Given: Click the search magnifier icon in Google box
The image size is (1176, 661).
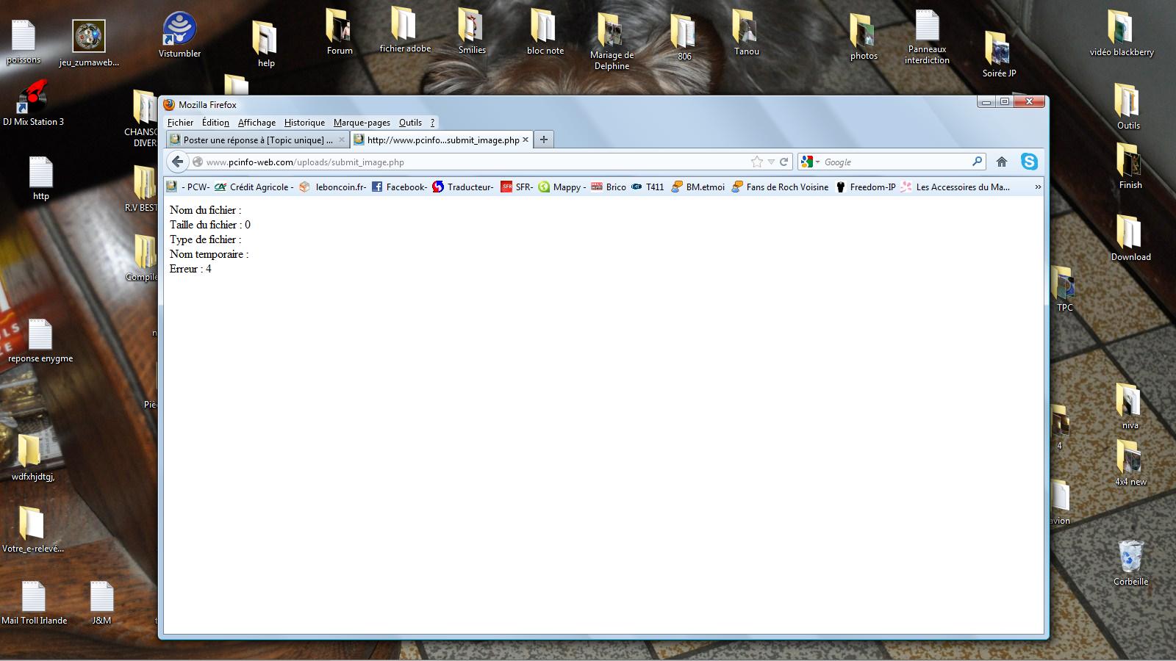Looking at the screenshot, I should point(977,162).
